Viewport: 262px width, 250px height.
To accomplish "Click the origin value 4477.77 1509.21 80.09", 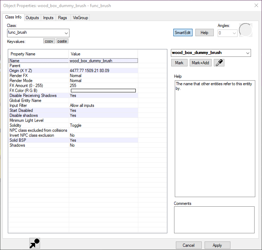I will [89, 71].
